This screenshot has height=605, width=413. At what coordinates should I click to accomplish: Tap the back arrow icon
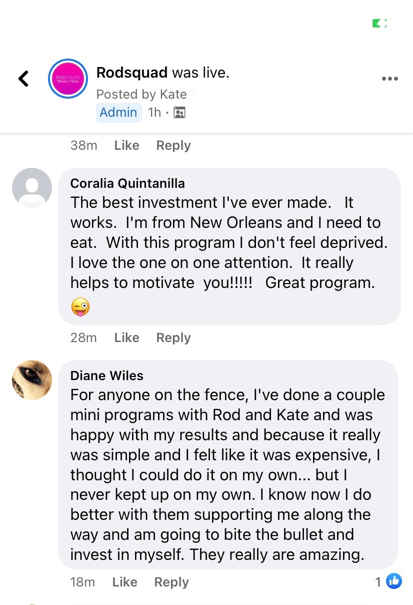pos(23,78)
